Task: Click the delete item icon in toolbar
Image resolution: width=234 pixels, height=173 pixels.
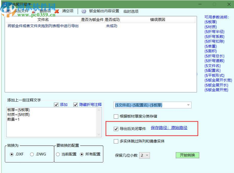Action: click(34, 11)
